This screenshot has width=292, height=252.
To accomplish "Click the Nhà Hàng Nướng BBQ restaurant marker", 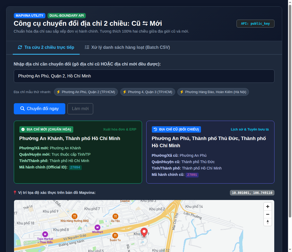I will tap(75, 216).
